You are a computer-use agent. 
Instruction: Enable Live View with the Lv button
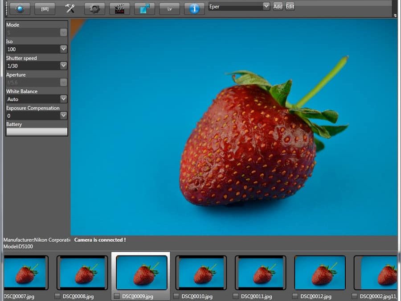(169, 8)
